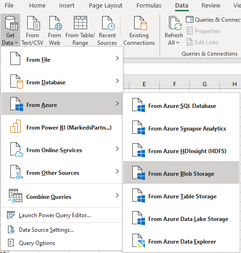Image resolution: width=241 pixels, height=253 pixels.
Task: Select From Table/Range icon
Action: (80, 23)
